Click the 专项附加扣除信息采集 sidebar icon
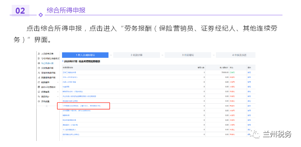 tap(39, 58)
